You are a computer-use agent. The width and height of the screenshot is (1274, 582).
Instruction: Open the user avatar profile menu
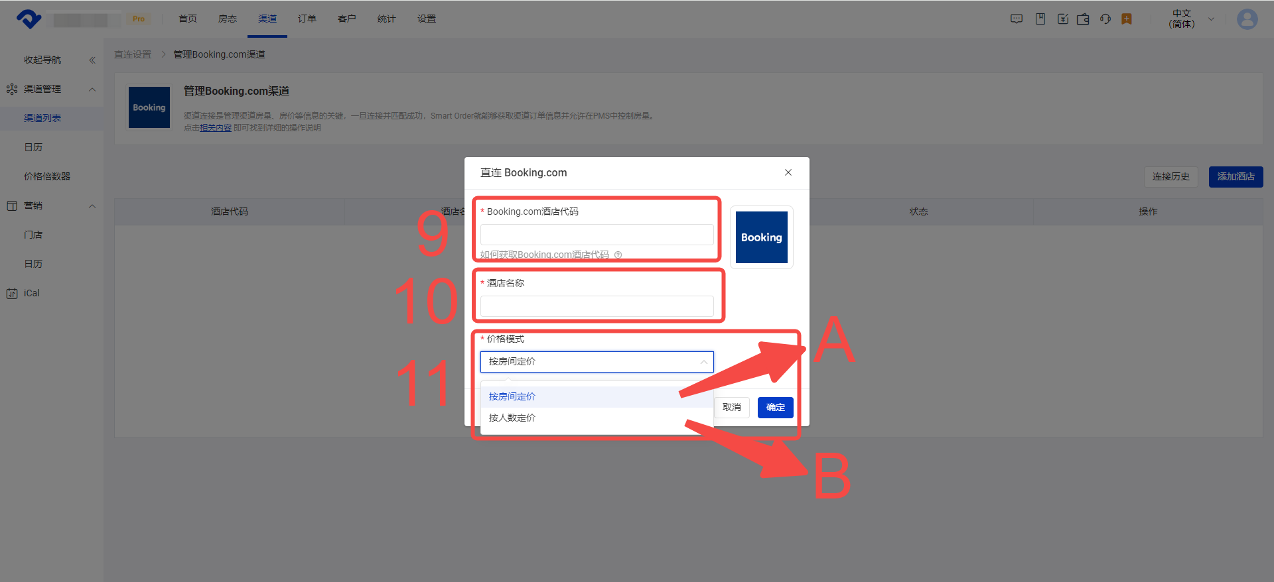(1247, 19)
